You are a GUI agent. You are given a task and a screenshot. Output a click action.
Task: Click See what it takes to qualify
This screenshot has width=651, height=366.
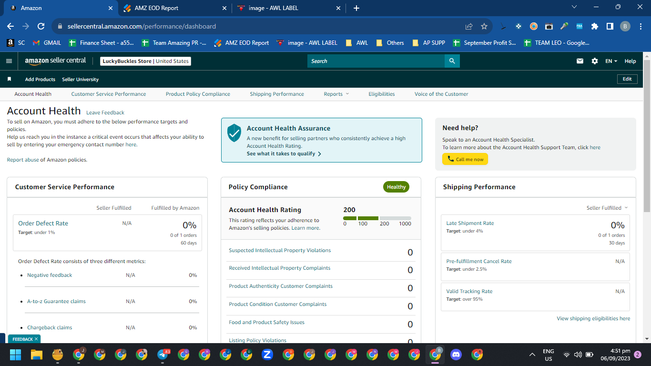pyautogui.click(x=284, y=154)
